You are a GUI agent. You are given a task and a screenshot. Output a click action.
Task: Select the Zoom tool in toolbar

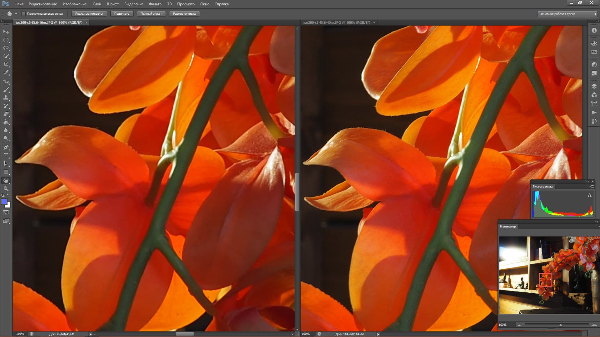[6, 189]
